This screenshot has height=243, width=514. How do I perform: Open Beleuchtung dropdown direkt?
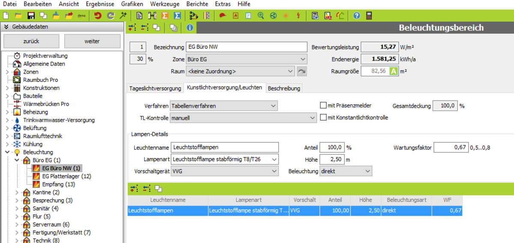(346, 171)
